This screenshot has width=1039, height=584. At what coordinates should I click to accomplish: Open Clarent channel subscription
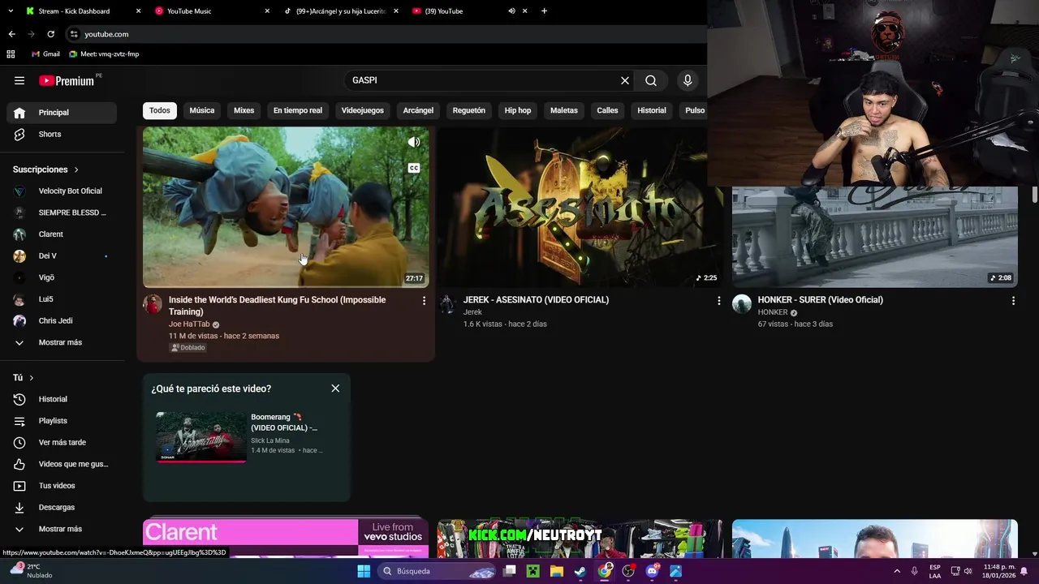click(x=62, y=234)
